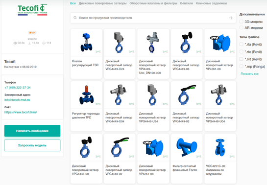Click the Дисковый поворотный затвор VPG4448-02 title
267x185 pixels.
119,170
